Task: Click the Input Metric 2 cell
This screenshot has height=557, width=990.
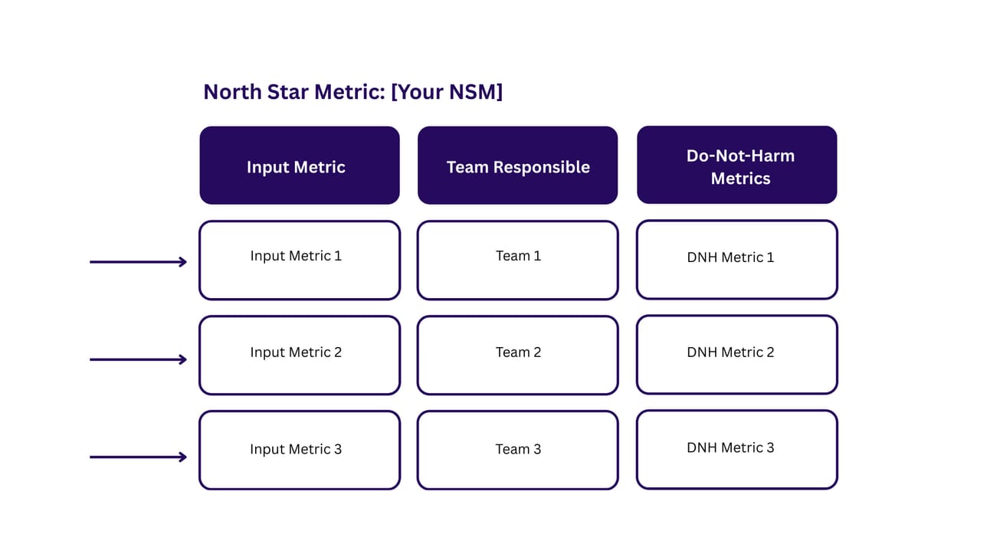Action: [300, 355]
